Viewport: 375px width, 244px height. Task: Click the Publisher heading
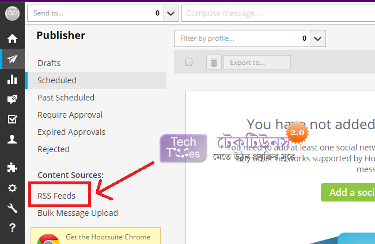60,35
